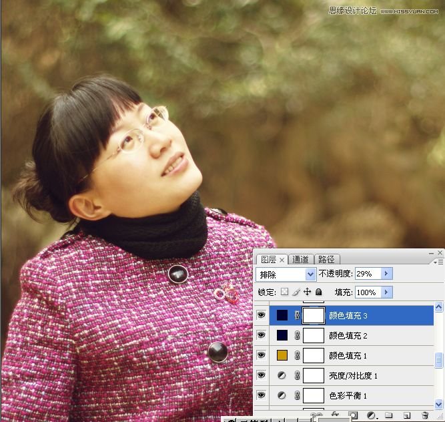Click the create new layer icon

[x=407, y=415]
